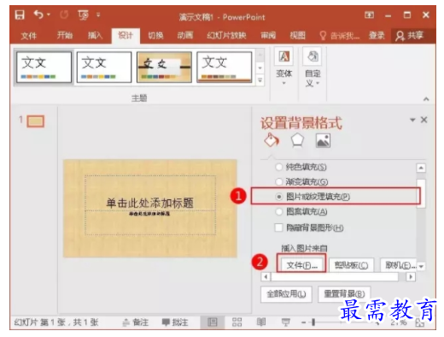Select the Fill paint bucket icon
Viewport: 444px width, 337px height.
(272, 140)
